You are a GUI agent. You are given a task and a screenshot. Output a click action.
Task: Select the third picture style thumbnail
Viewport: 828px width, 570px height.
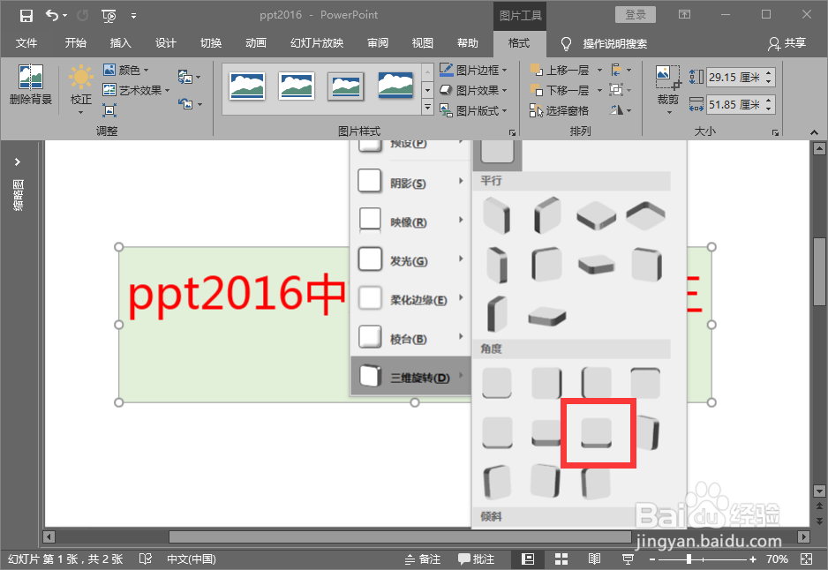(x=346, y=86)
